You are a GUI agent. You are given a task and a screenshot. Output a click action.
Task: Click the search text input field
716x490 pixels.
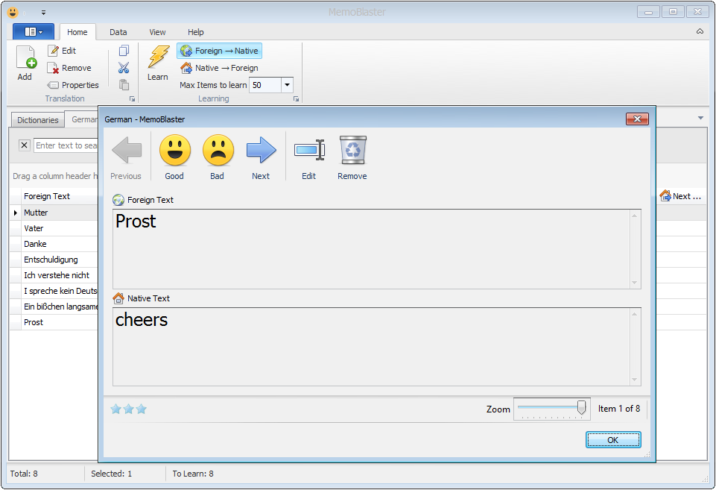pos(66,145)
